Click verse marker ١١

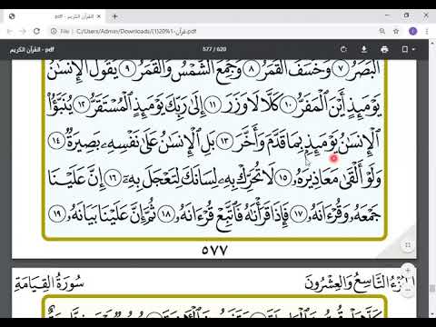point(213,105)
